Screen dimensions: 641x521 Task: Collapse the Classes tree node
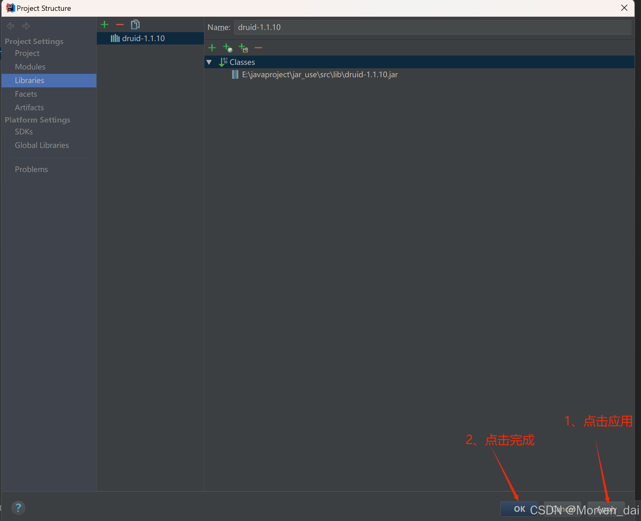[209, 62]
